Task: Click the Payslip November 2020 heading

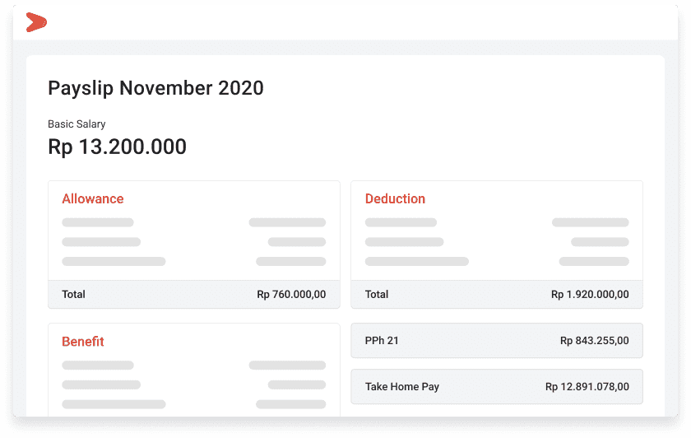Action: [155, 88]
